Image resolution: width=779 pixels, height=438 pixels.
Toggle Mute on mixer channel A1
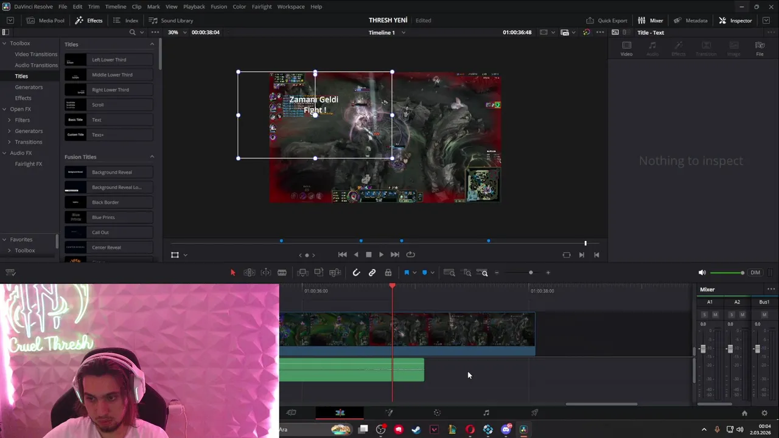click(x=715, y=315)
